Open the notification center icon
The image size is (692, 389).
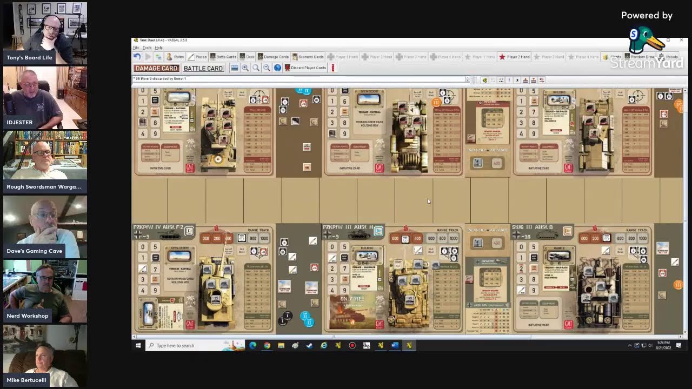point(678,345)
